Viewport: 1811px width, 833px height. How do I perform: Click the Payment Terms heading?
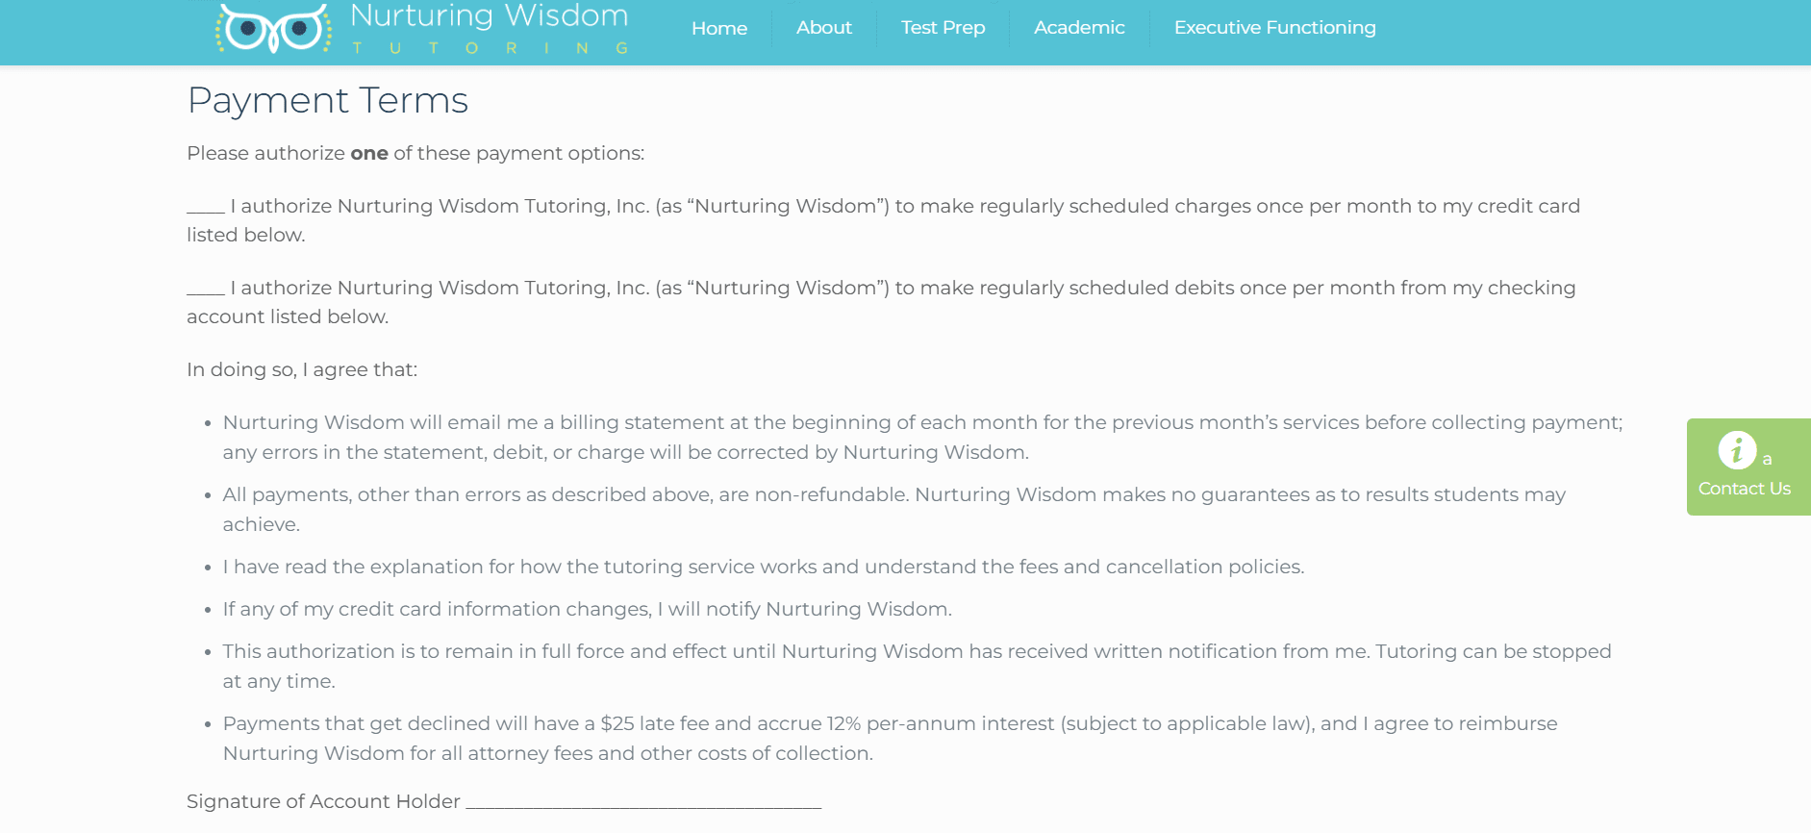click(327, 101)
